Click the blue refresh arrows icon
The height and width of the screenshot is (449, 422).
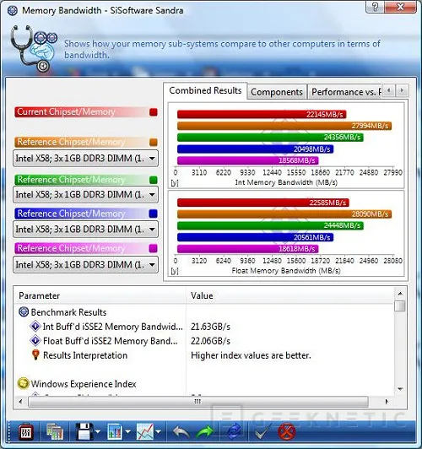click(x=234, y=431)
